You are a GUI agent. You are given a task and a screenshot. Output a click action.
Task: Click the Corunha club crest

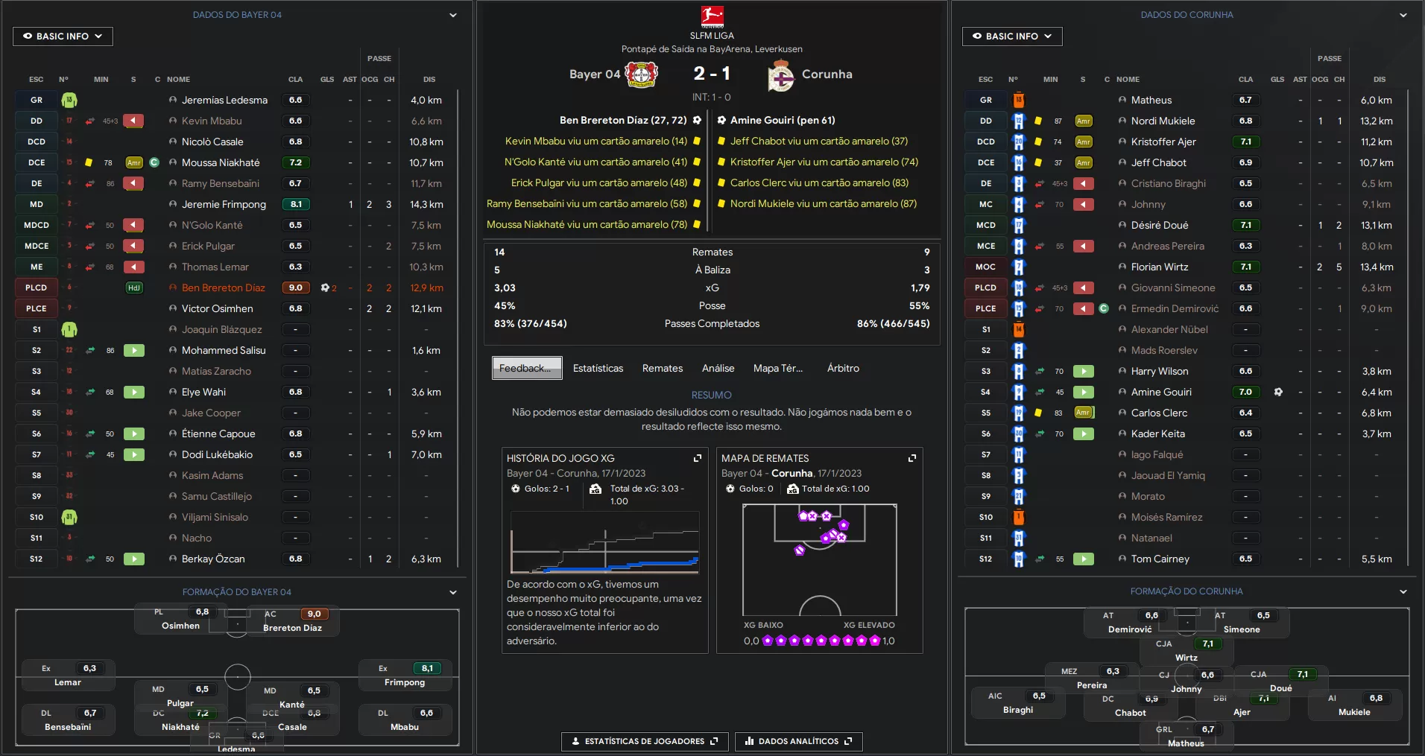(781, 74)
